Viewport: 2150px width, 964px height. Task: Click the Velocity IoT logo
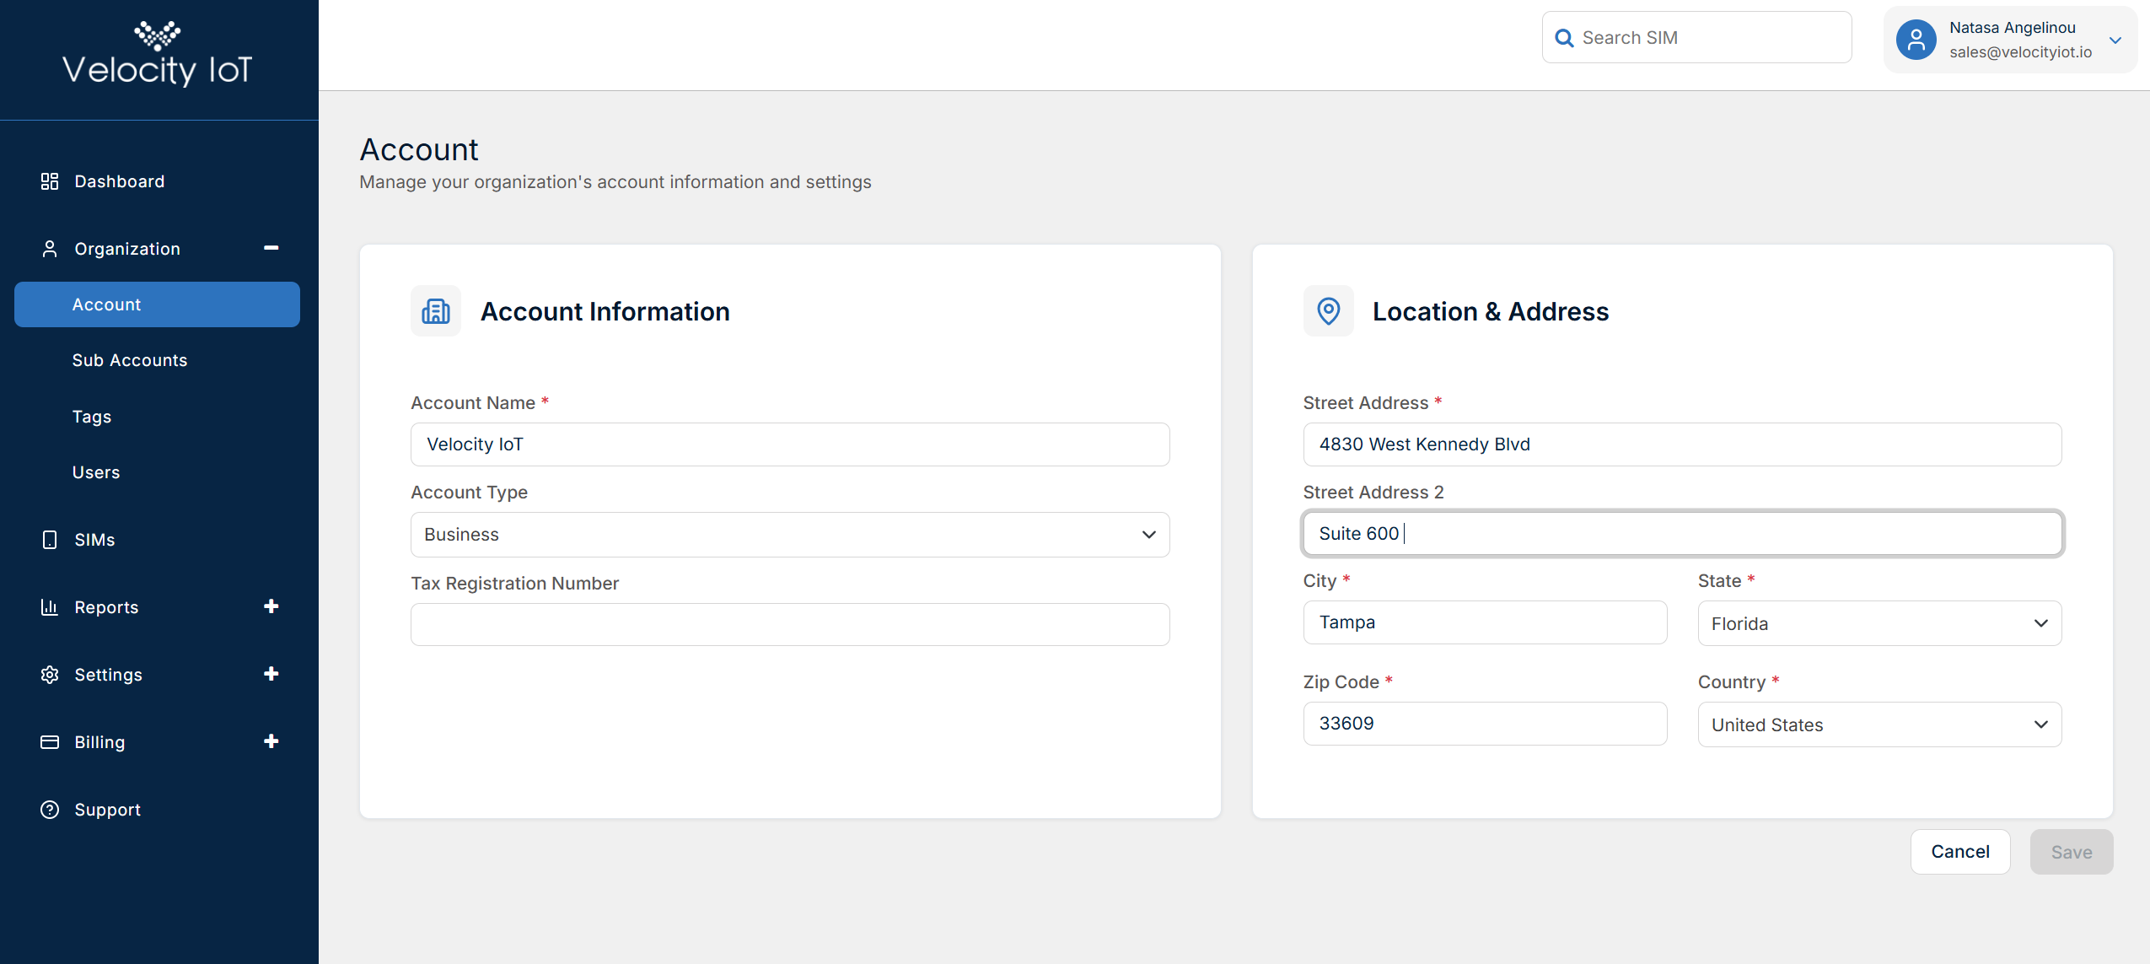click(158, 54)
